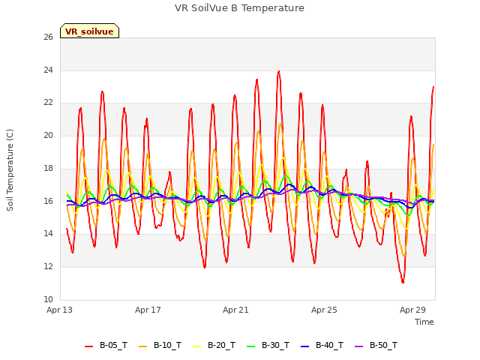This screenshot has width=480, height=360.
Task: Click the 14 y-axis tick label
Action: click(x=48, y=234)
